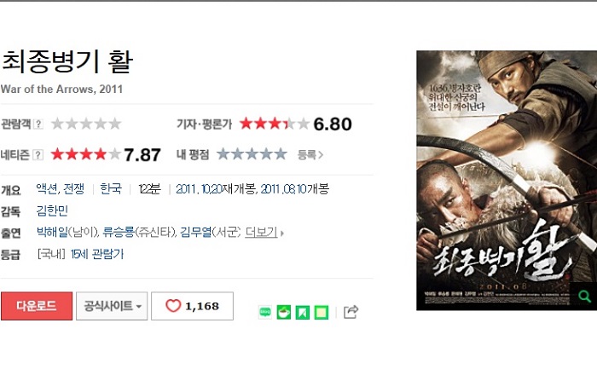597x375 pixels.
Task: Click the War of the Arrows poster
Action: tap(507, 181)
